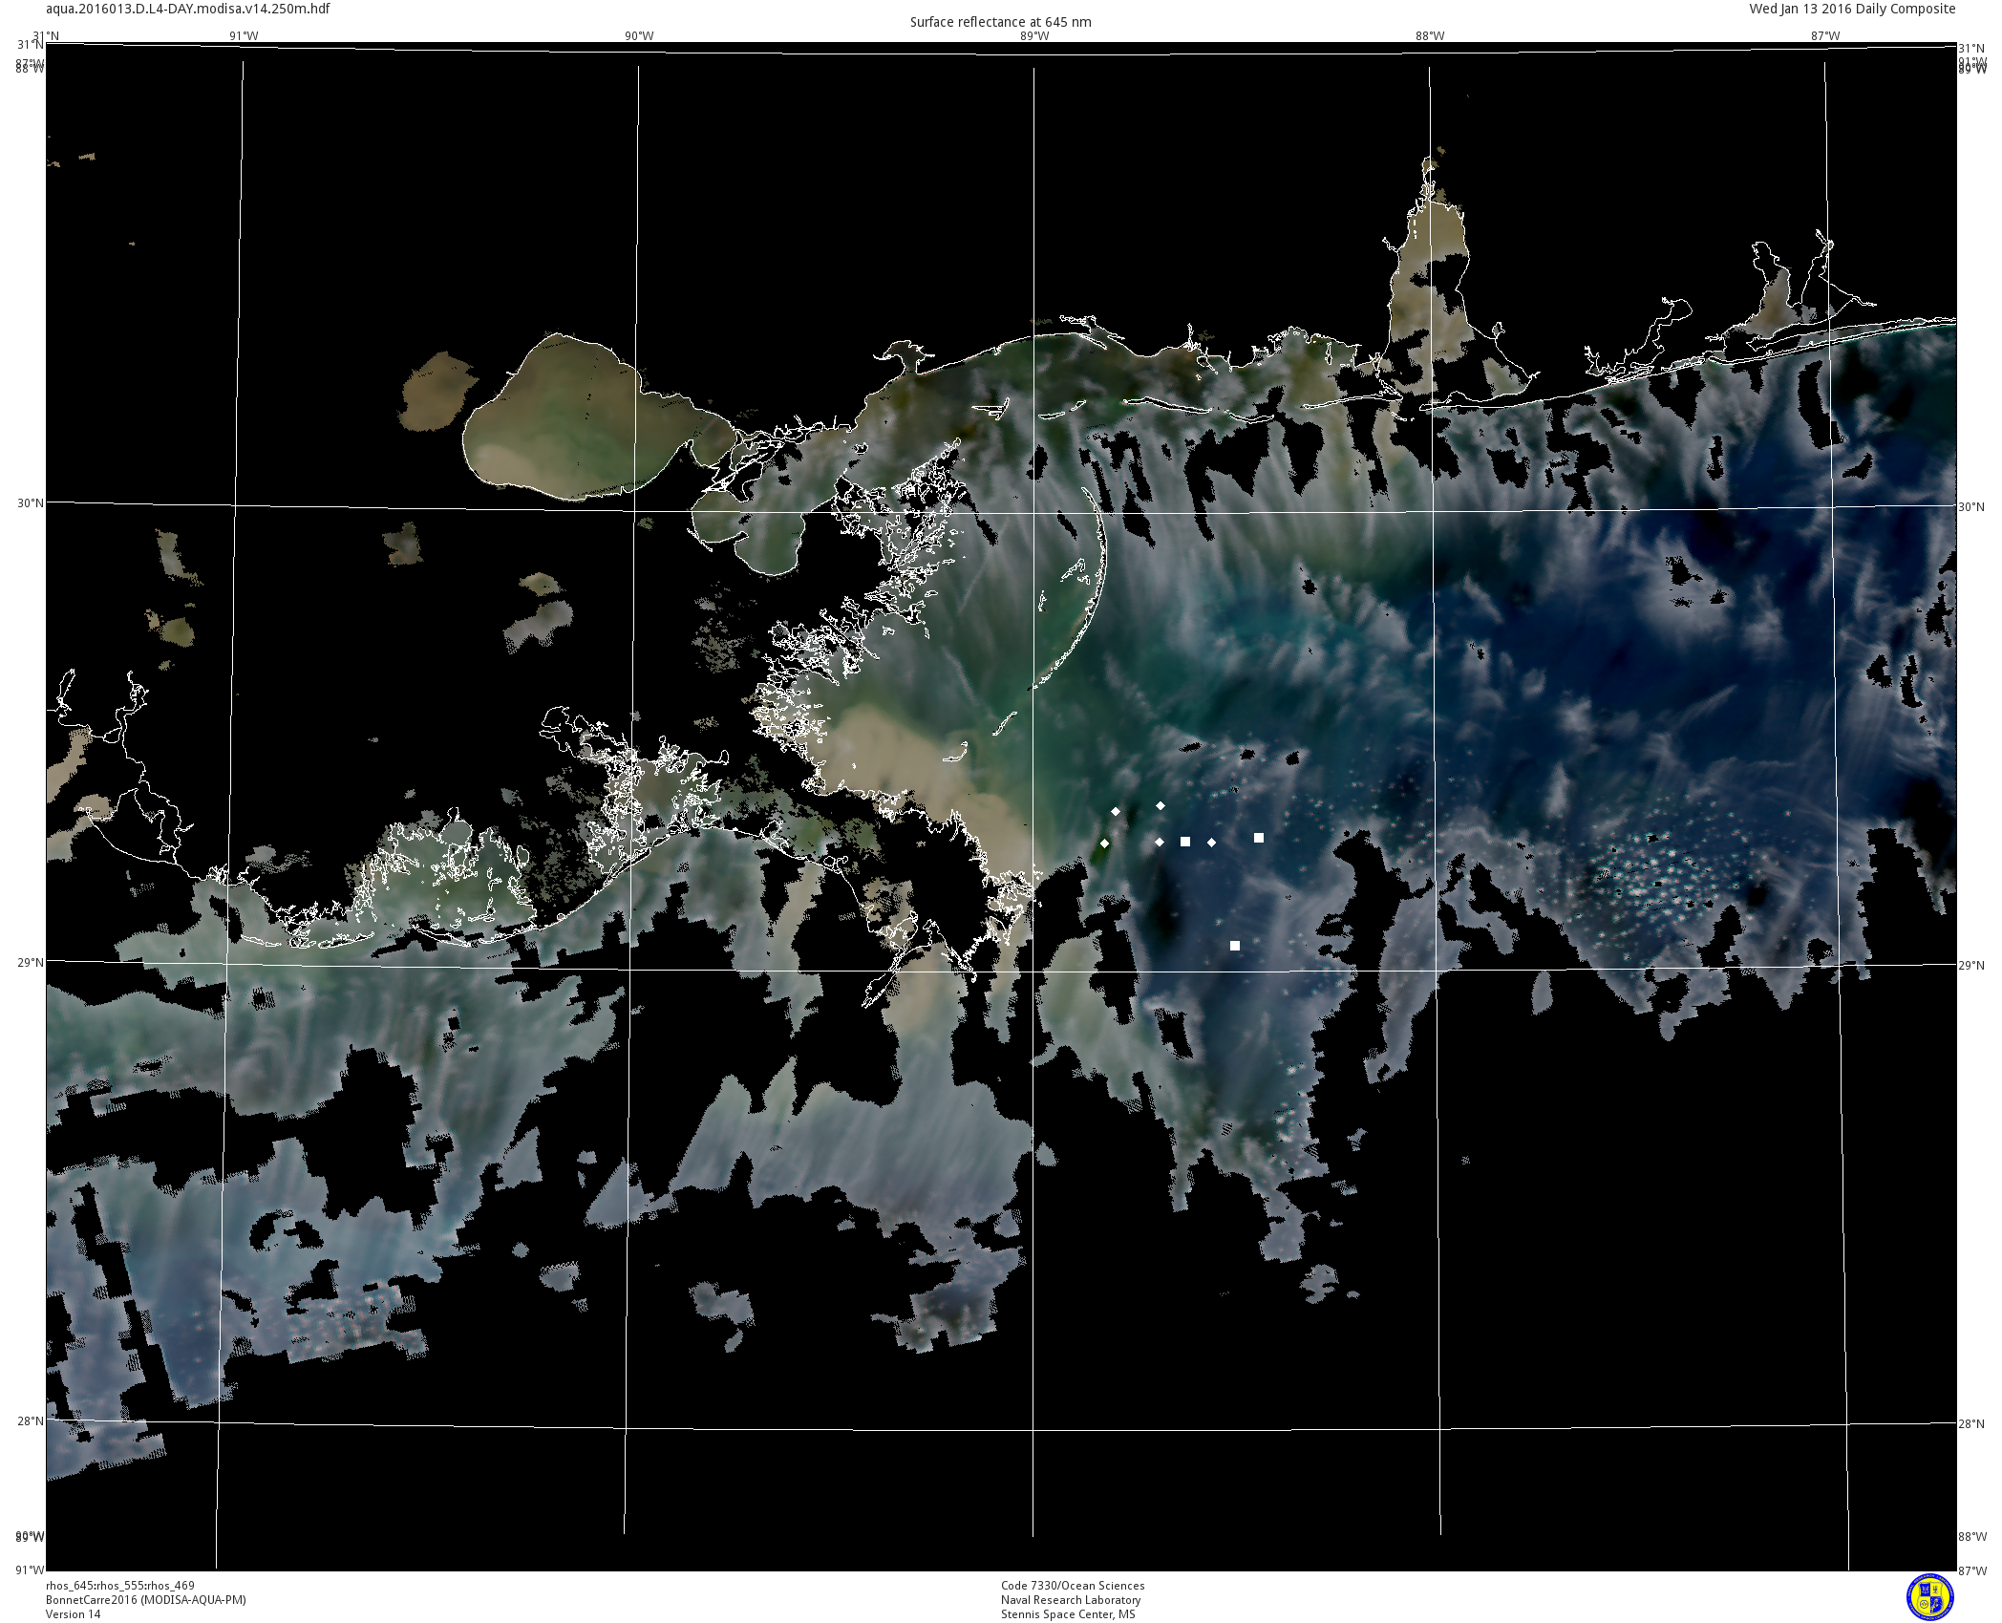Click the easternmost white diamond station marker
Viewport: 2002px width, 1623px height.
[x=1212, y=843]
